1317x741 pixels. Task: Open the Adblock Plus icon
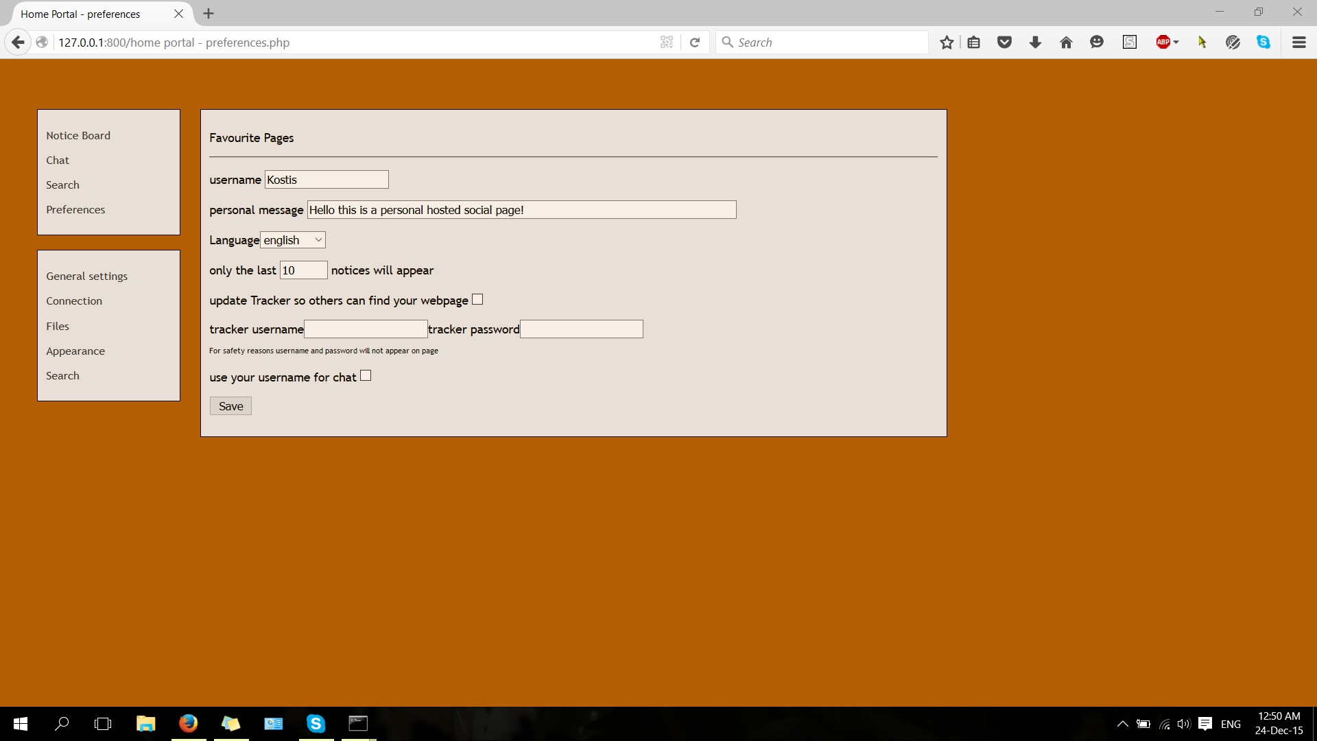pos(1164,42)
